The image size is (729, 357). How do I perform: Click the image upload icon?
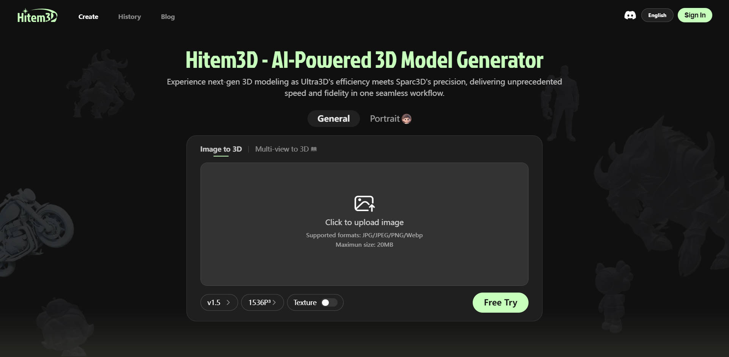(364, 203)
